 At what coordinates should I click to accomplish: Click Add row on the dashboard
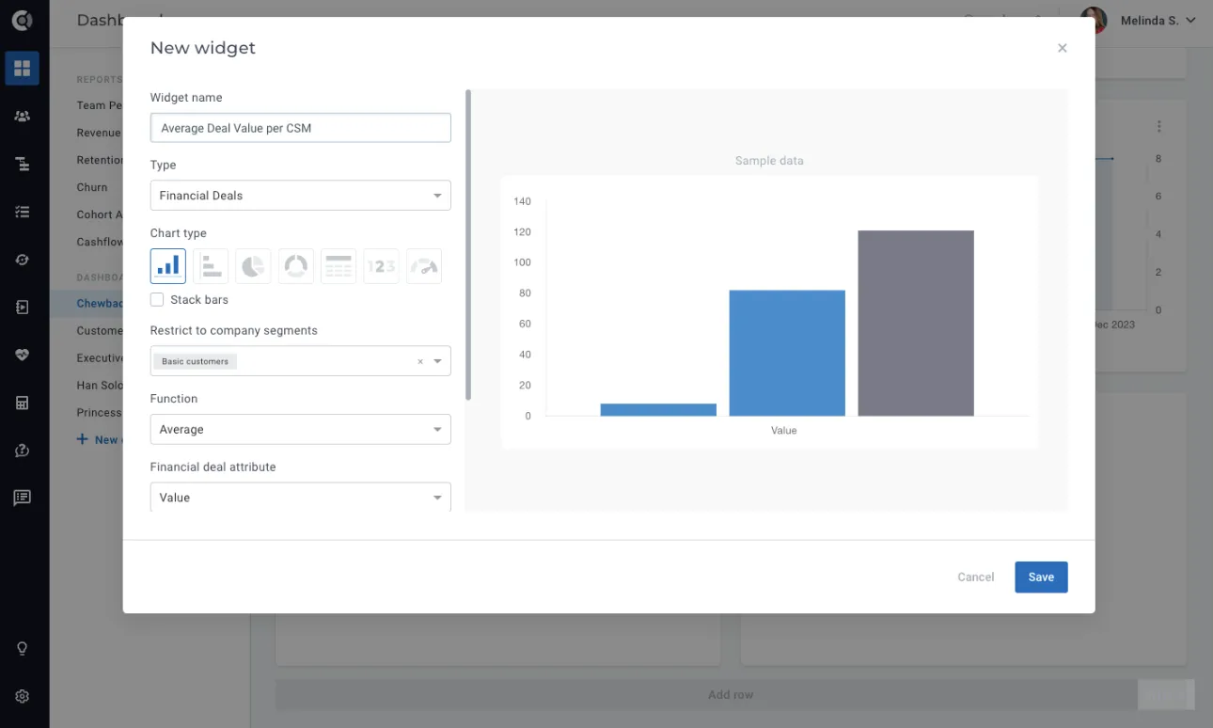click(x=731, y=695)
